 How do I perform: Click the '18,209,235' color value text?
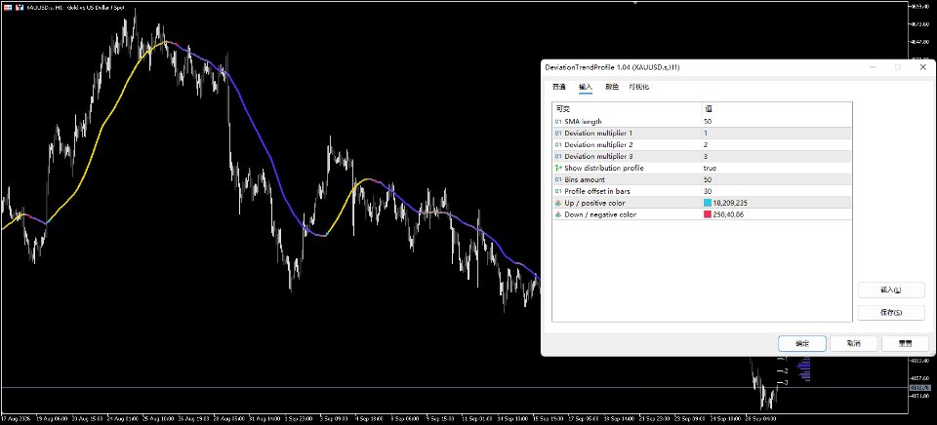click(x=728, y=203)
